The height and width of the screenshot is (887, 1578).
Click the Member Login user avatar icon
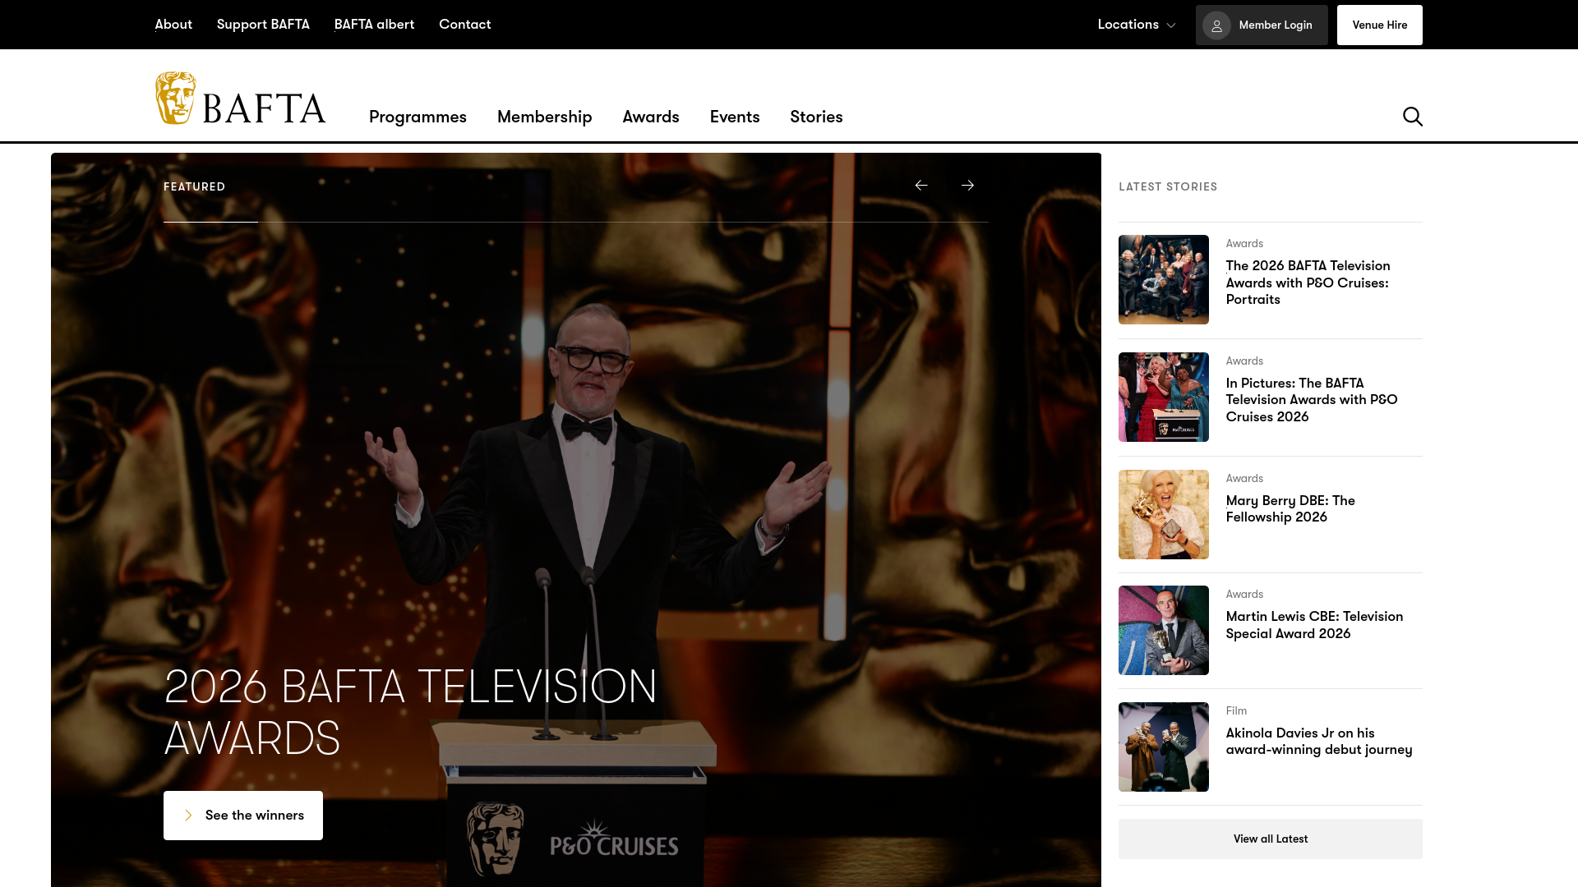point(1216,25)
